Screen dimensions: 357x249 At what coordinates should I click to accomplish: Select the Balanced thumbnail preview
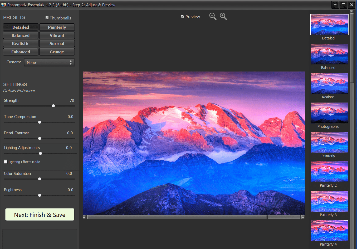click(329, 54)
